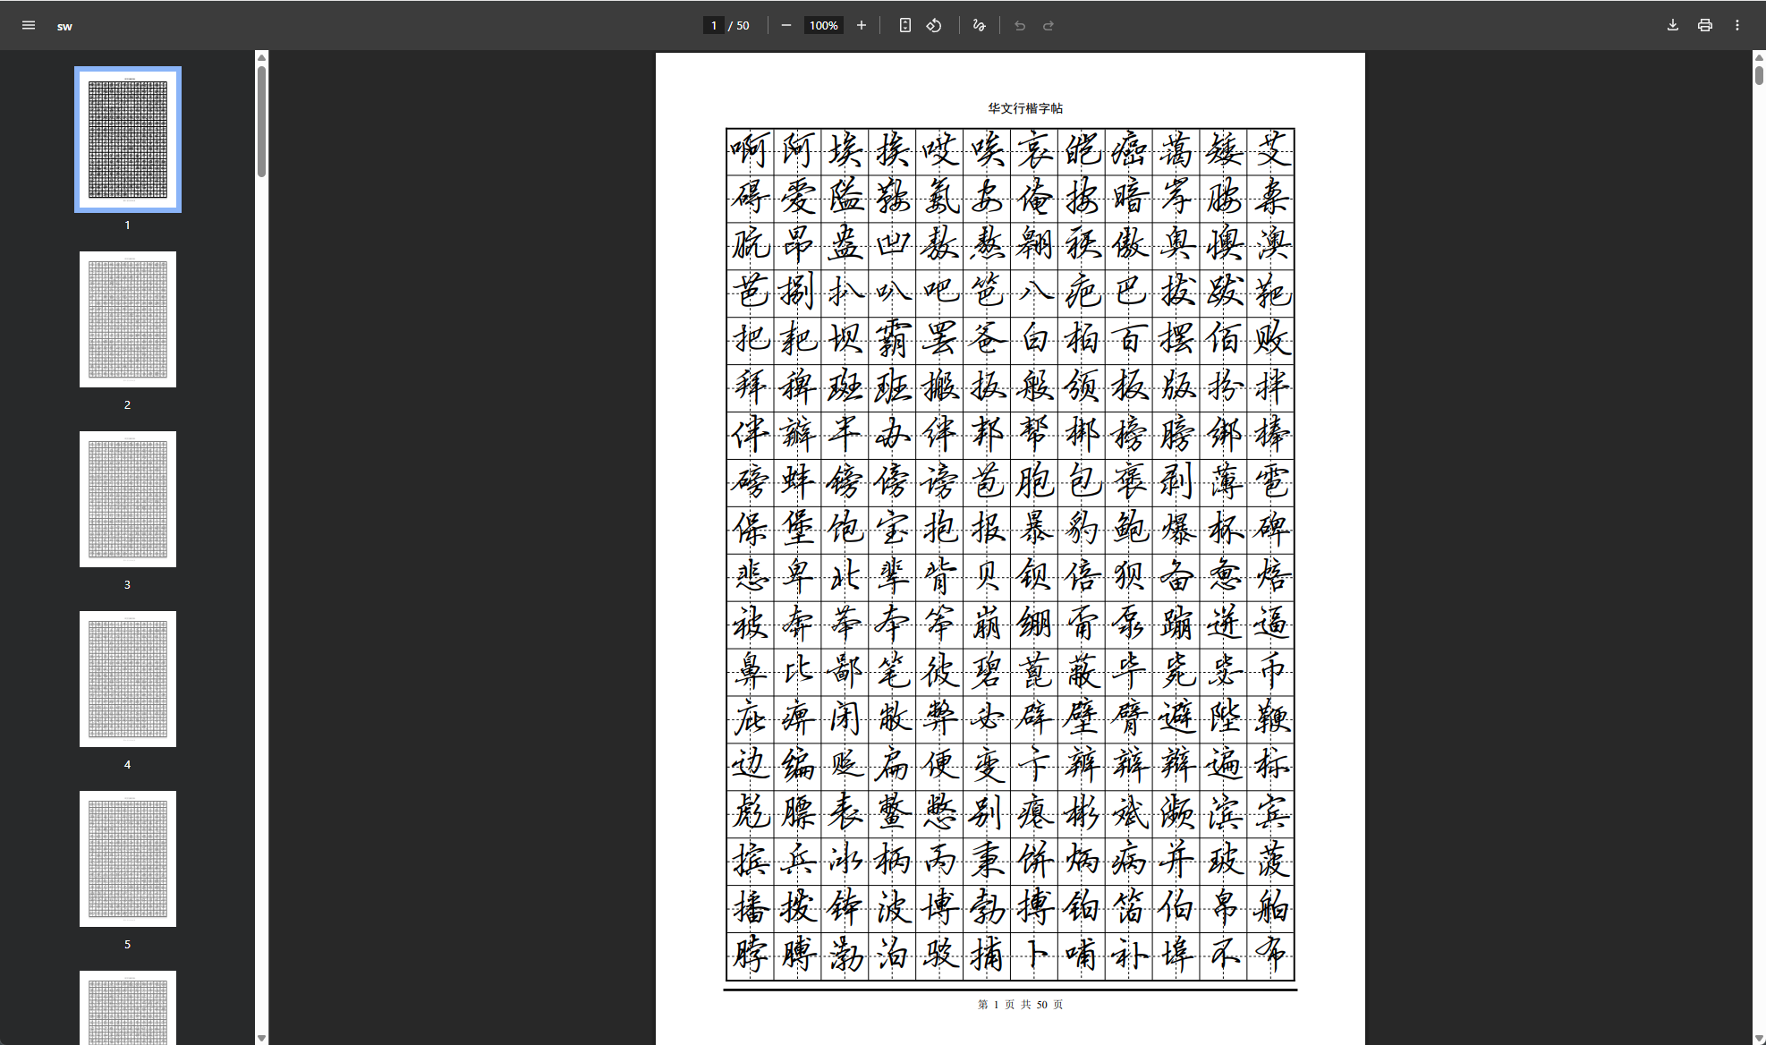The height and width of the screenshot is (1045, 1766).
Task: Click thumbnail panel scroll down arrow
Action: pos(261,1038)
